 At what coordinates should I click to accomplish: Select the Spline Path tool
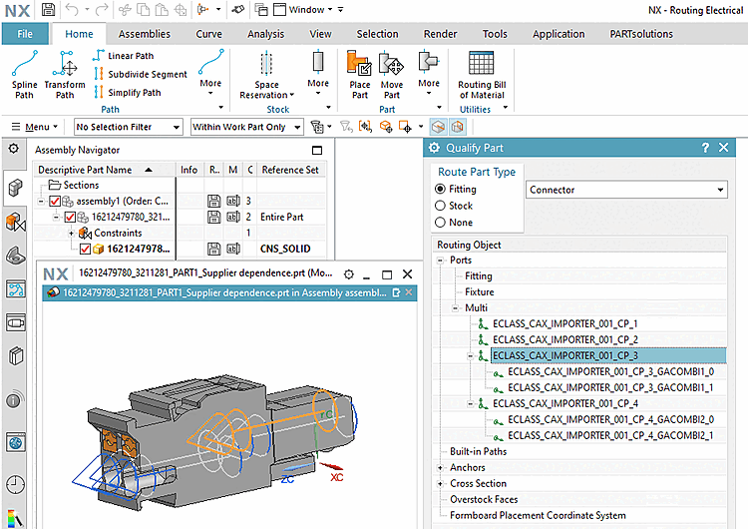(x=24, y=75)
